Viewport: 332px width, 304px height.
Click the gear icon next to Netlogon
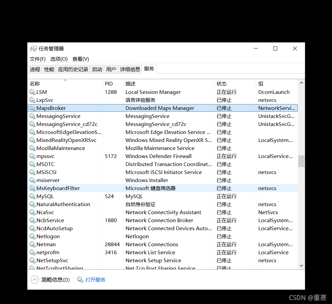[x=32, y=236]
